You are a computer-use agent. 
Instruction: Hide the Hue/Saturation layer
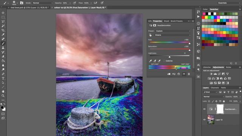[204, 109]
